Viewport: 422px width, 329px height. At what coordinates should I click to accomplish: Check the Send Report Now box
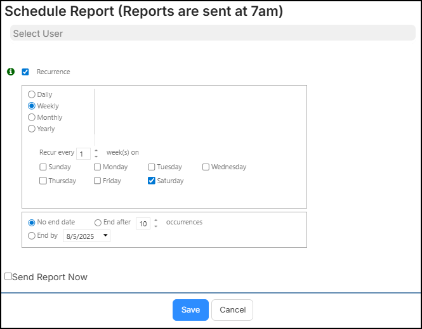(x=8, y=276)
